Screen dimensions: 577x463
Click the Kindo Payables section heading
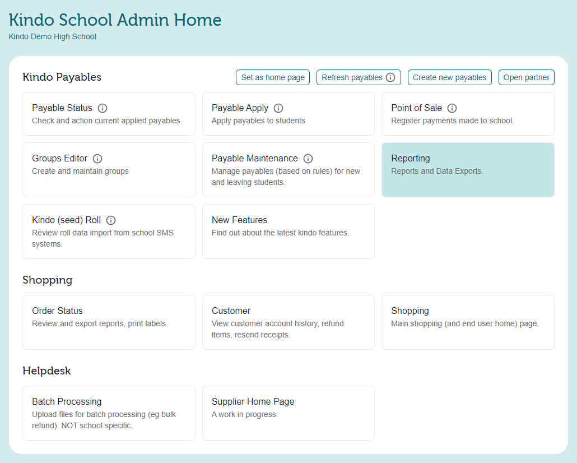(62, 77)
